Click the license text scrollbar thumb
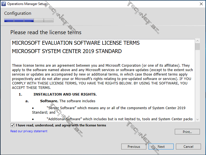The height and width of the screenshot is (155, 206). [x=197, y=47]
